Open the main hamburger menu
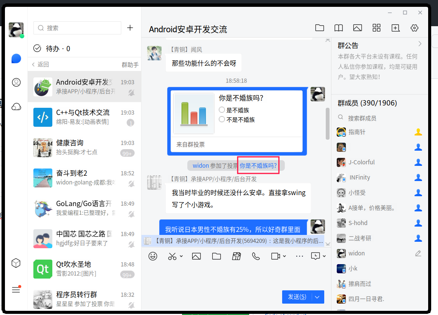Viewport: 438px width, 315px height. pyautogui.click(x=16, y=290)
